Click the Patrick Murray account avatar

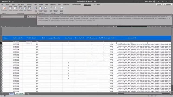(x=154, y=2)
